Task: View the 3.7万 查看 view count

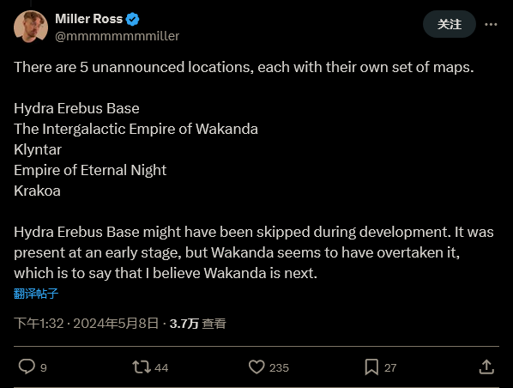Action: pyautogui.click(x=198, y=324)
